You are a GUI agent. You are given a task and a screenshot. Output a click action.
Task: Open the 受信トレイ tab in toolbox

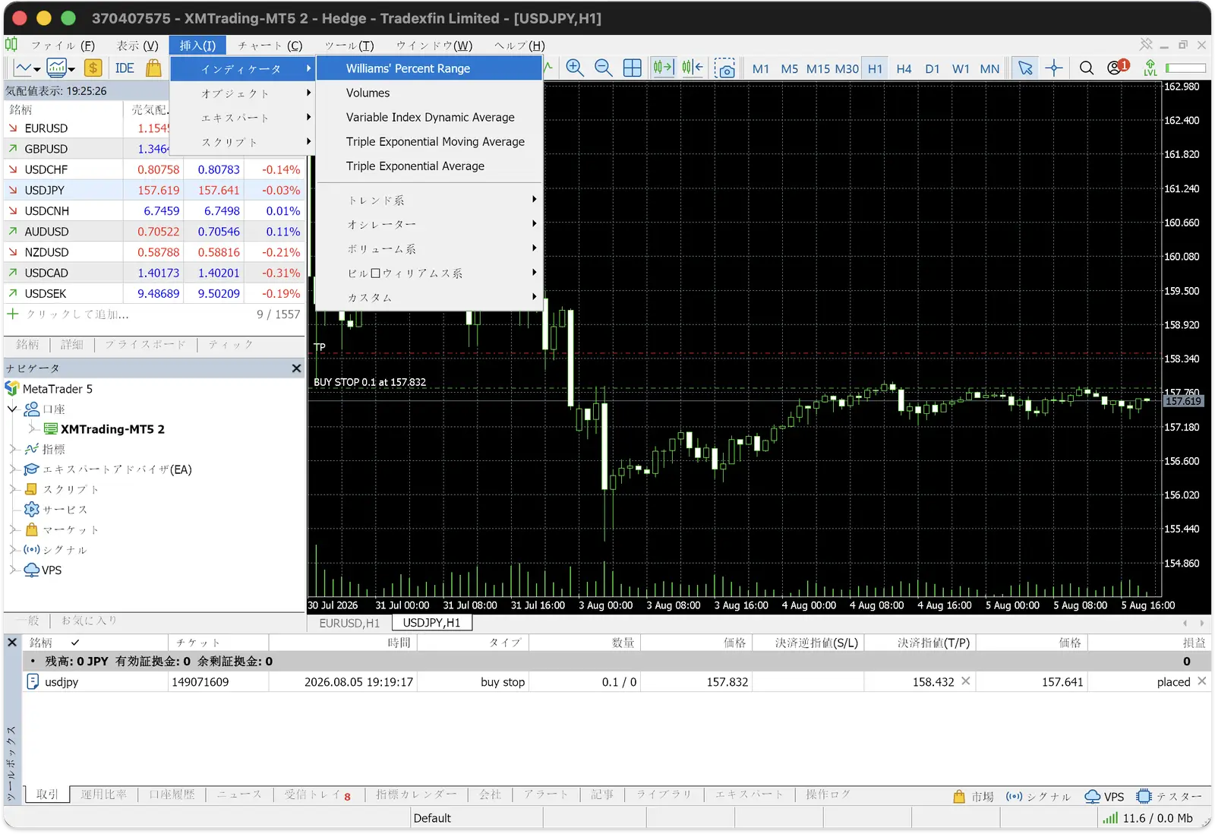(x=317, y=795)
